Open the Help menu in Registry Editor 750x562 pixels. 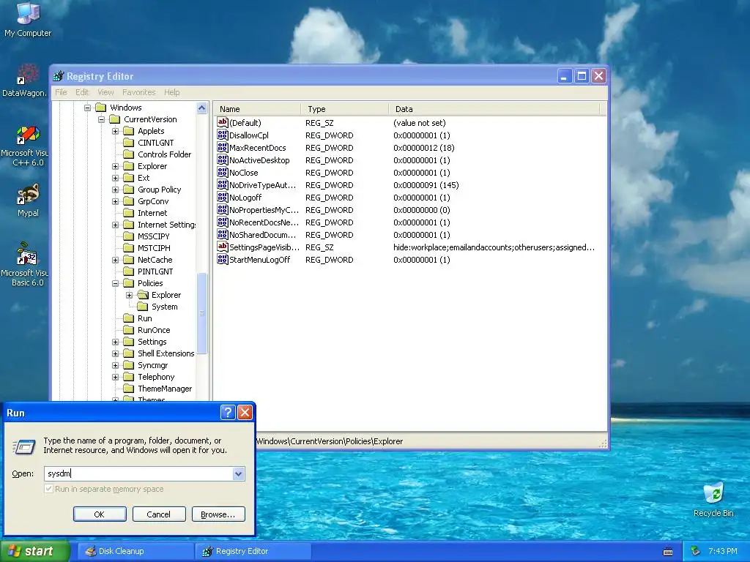(x=171, y=92)
